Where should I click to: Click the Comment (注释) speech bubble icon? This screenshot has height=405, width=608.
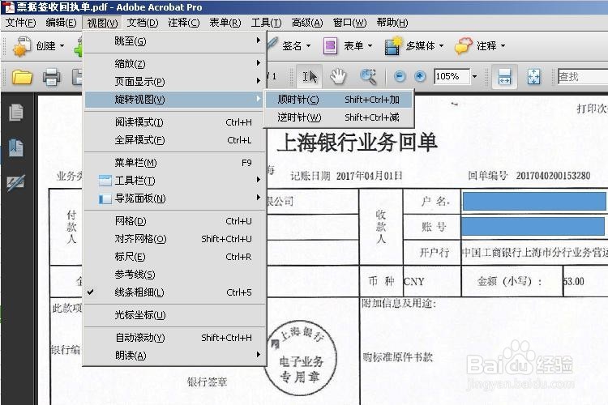(x=463, y=46)
